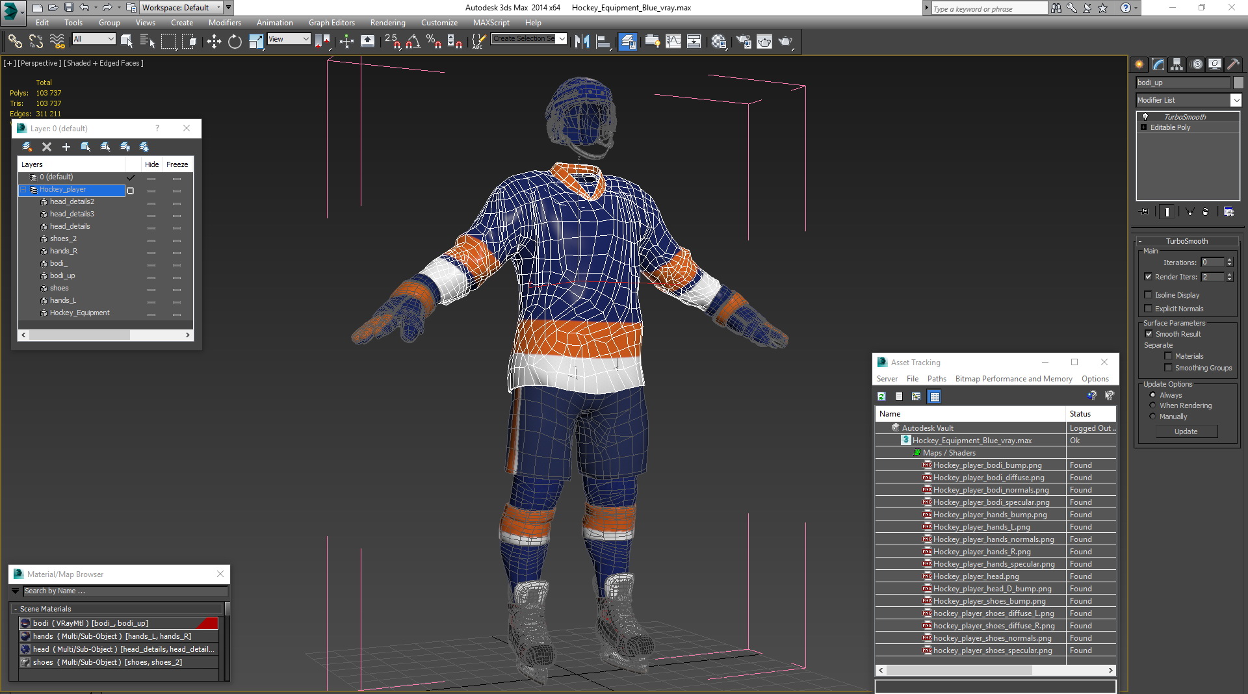Viewport: 1248px width, 694px height.
Task: Open the Schematic View icon
Action: click(694, 42)
